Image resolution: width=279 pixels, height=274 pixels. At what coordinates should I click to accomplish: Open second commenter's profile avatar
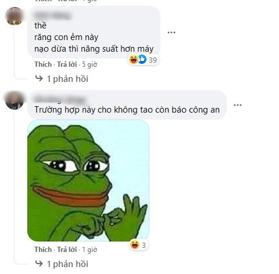coord(15,100)
